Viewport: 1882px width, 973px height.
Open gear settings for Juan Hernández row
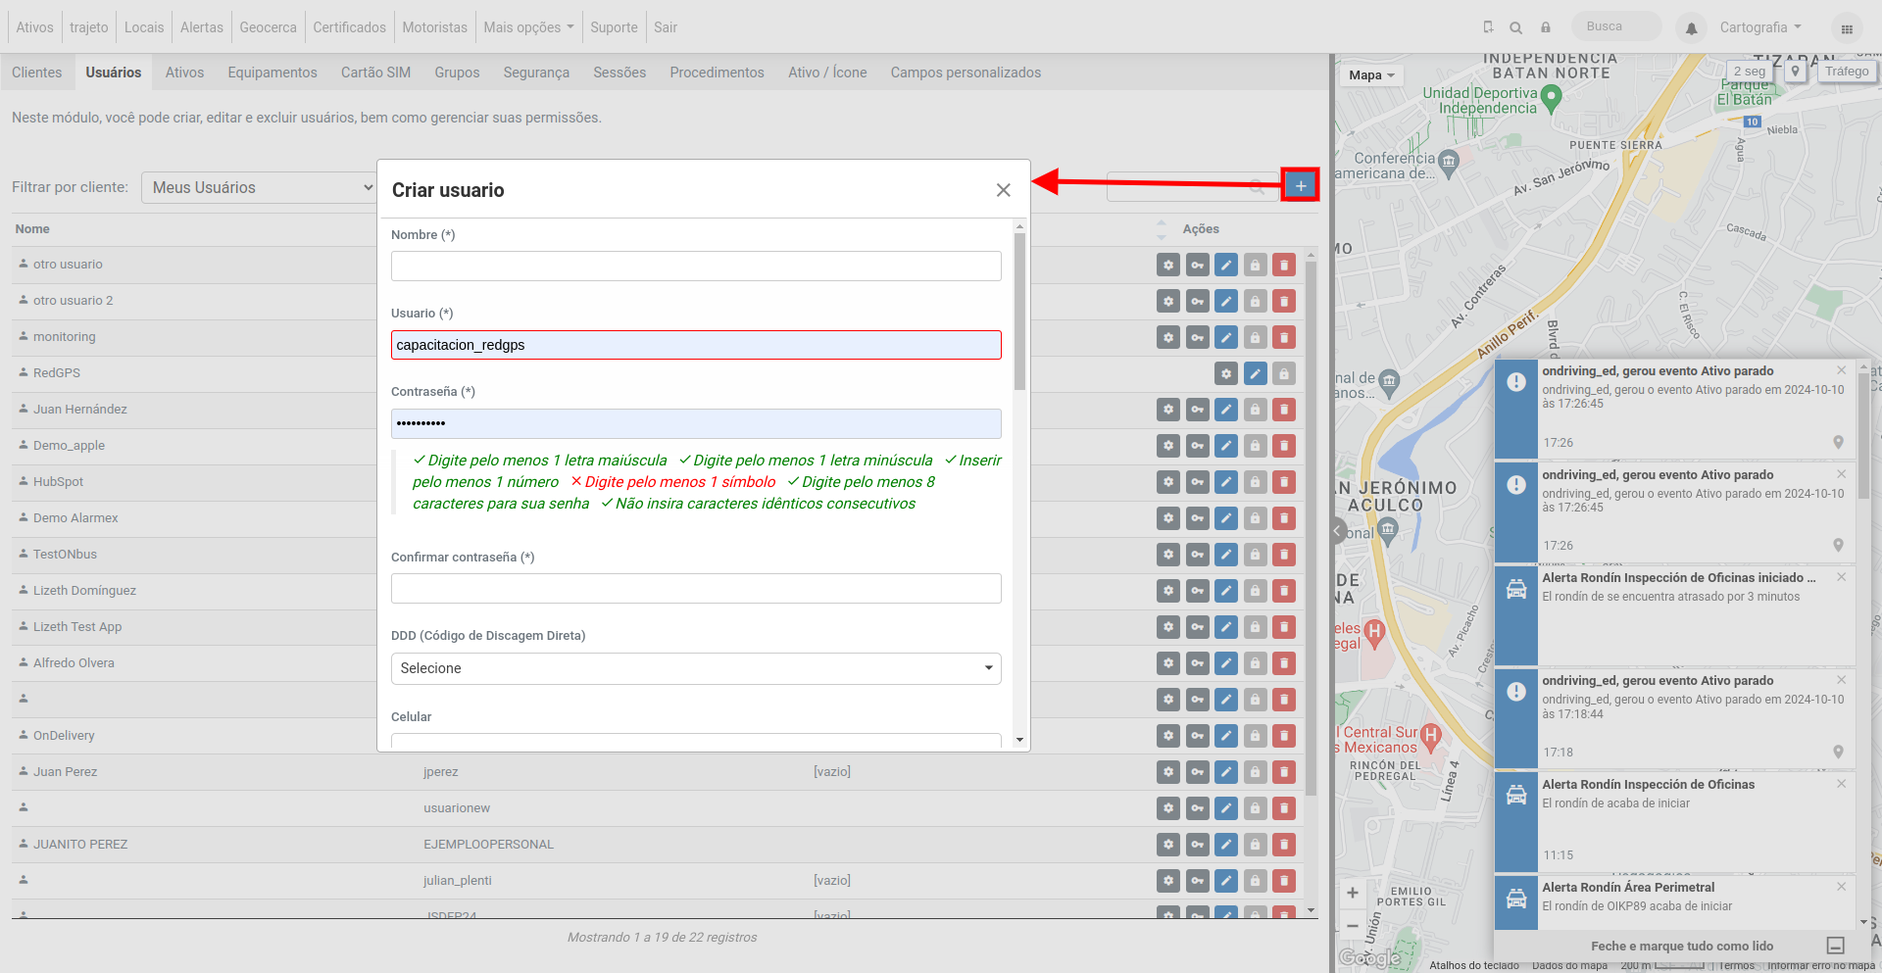click(1167, 410)
